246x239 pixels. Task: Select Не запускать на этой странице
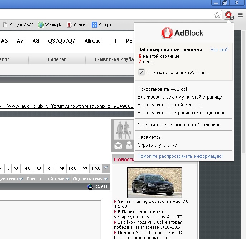pos(170,105)
